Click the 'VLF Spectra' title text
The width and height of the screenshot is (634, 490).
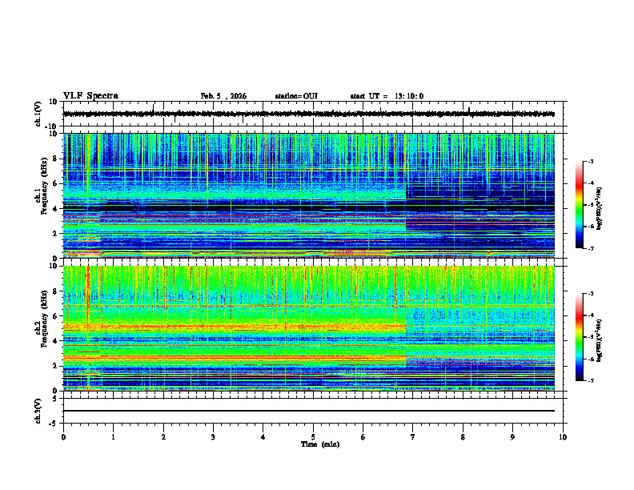coord(90,95)
